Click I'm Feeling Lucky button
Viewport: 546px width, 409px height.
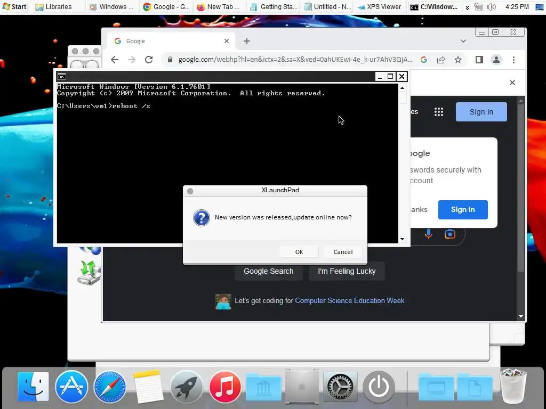[347, 271]
